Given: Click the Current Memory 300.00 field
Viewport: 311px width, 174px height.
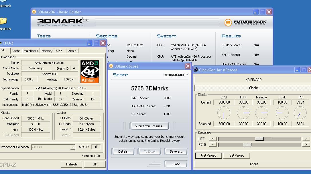Looking at the screenshot, I should [261, 102].
